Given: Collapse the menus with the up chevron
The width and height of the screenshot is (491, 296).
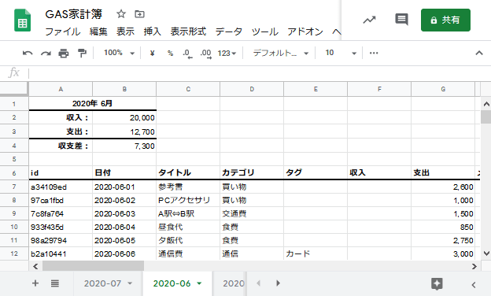Looking at the screenshot, I should (479, 53).
